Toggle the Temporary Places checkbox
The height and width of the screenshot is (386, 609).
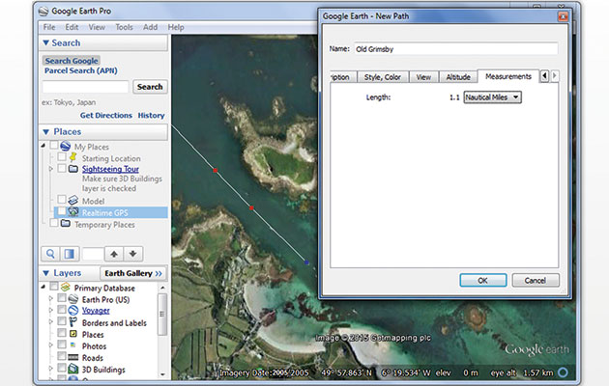pos(54,223)
